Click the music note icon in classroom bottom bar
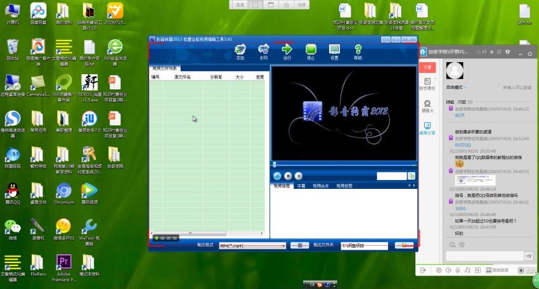The width and height of the screenshot is (539, 289). pos(467,271)
